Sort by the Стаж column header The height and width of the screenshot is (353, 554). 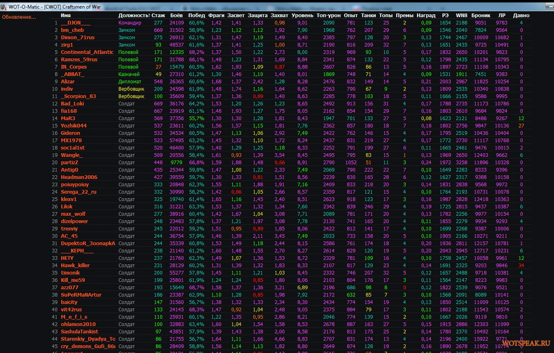pyautogui.click(x=158, y=15)
